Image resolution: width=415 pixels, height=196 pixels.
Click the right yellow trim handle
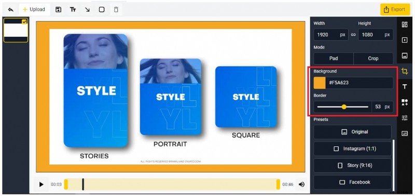pyautogui.click(x=278, y=184)
